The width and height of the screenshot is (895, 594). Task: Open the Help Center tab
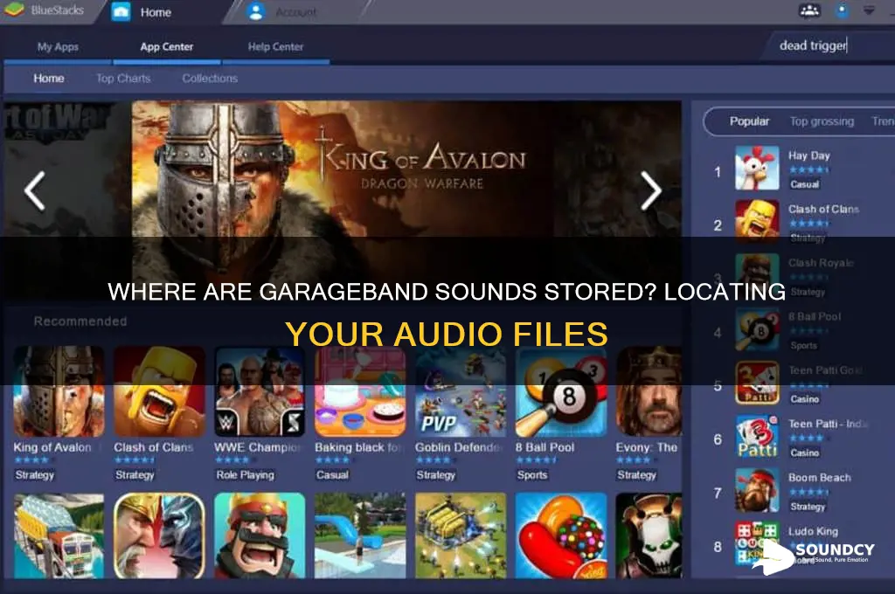coord(275,47)
